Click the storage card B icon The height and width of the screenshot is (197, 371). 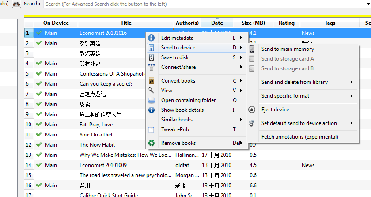[252, 68]
